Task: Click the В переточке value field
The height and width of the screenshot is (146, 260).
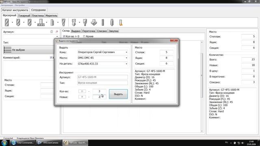Action: pyautogui.click(x=248, y=77)
